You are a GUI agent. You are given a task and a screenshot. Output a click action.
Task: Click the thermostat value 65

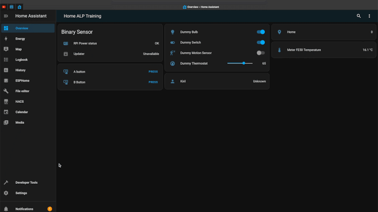click(264, 64)
